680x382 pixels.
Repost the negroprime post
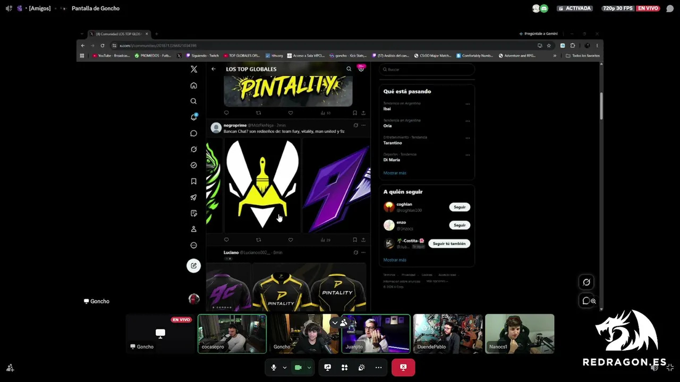pos(259,240)
